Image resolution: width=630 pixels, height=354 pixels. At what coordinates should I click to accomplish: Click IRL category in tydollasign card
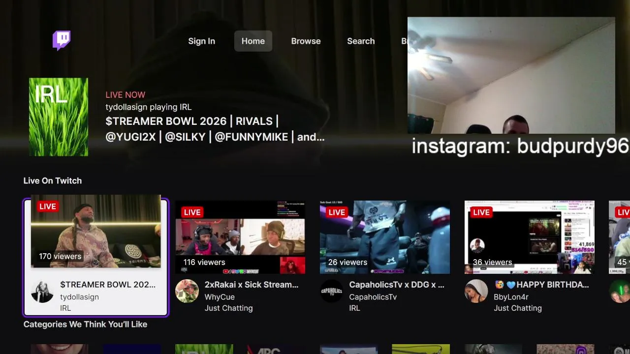point(65,308)
